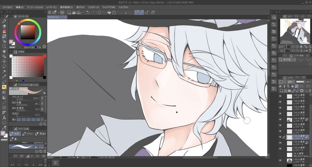The image size is (312, 167).
Task: Select the Balloon speech bubble tool
Action: point(4,123)
